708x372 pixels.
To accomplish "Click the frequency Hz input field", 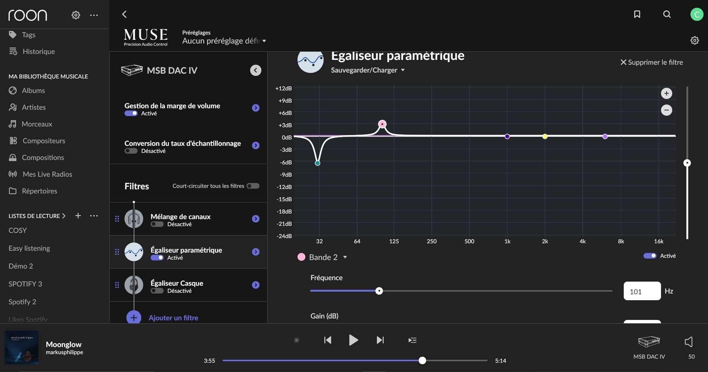I will 642,291.
